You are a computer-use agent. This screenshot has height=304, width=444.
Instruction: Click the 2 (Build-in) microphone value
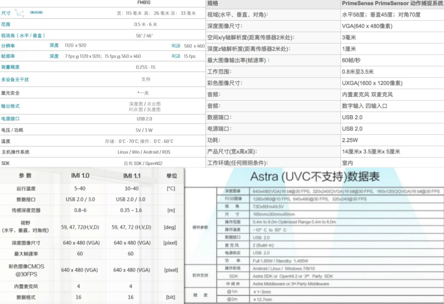coord(263,245)
